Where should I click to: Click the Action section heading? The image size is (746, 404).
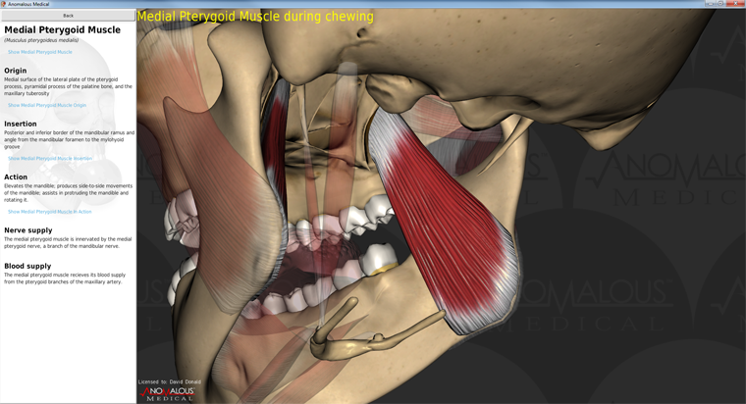[16, 177]
